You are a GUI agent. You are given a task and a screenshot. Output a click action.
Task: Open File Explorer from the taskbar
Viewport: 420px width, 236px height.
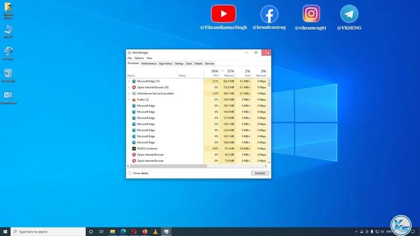112,231
